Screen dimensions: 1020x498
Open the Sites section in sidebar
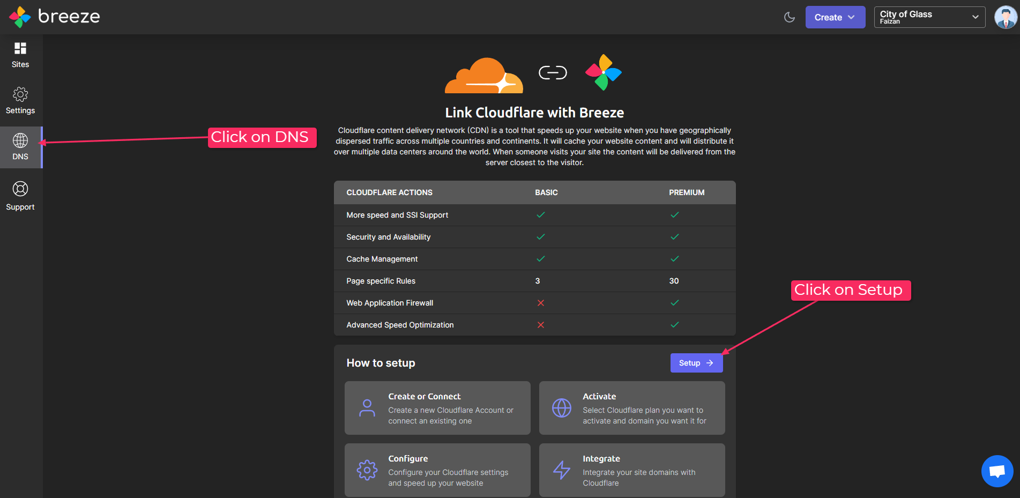20,56
